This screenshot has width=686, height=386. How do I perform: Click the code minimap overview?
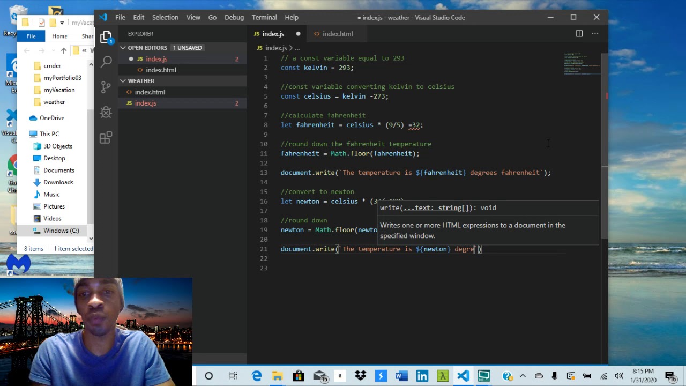[582, 64]
